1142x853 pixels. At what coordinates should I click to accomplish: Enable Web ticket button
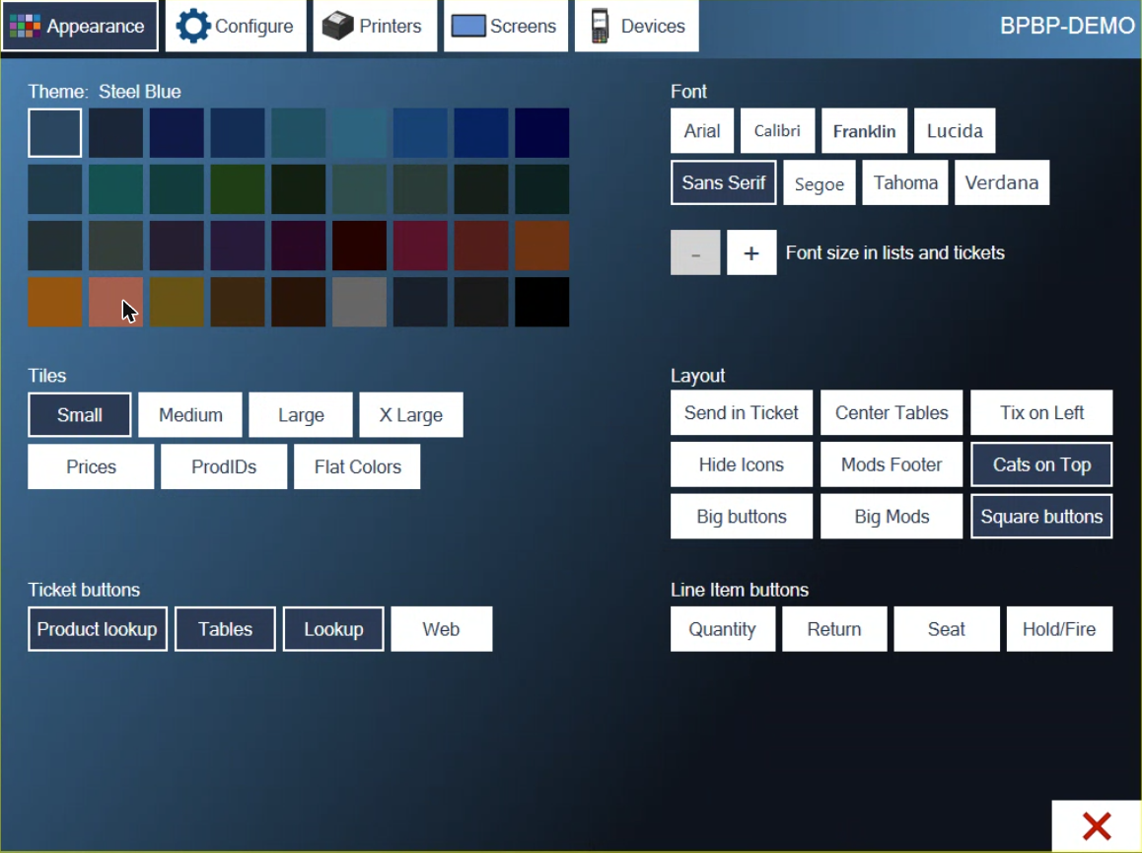(442, 629)
